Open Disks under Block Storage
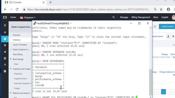The image size is (175, 98). pyautogui.click(x=16, y=64)
